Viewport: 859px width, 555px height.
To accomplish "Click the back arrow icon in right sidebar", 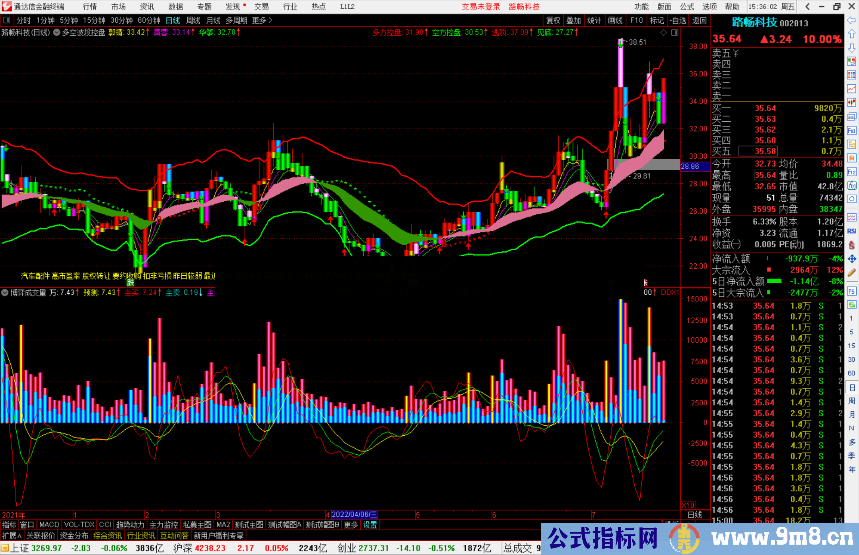I will pos(851,20).
